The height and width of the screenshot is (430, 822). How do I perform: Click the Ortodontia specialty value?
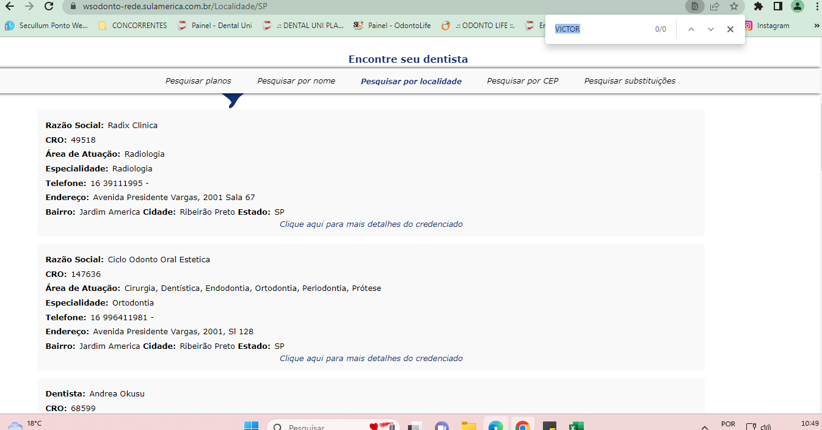(133, 303)
